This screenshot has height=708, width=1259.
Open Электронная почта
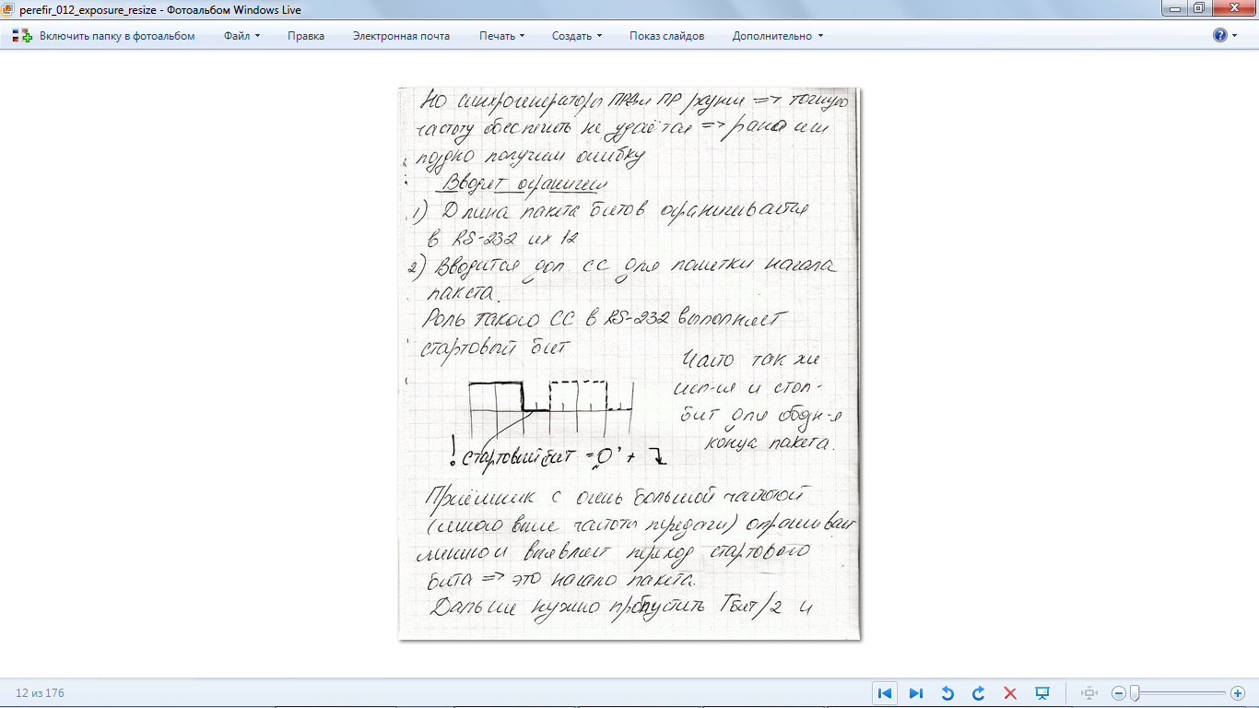[x=401, y=36]
